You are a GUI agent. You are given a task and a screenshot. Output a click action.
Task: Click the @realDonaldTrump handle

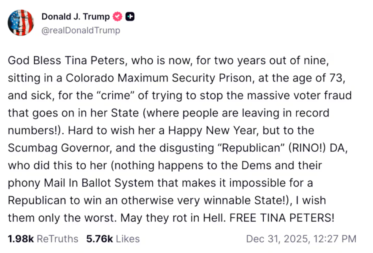tap(81, 30)
